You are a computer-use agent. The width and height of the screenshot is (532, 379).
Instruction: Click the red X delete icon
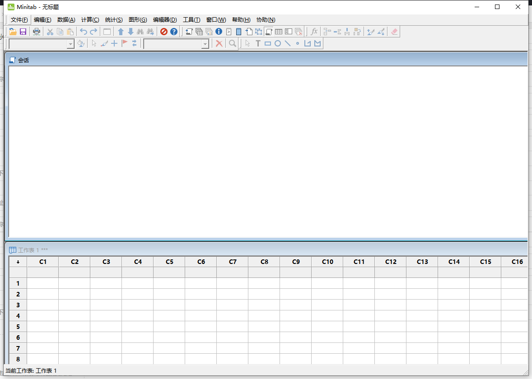click(219, 43)
